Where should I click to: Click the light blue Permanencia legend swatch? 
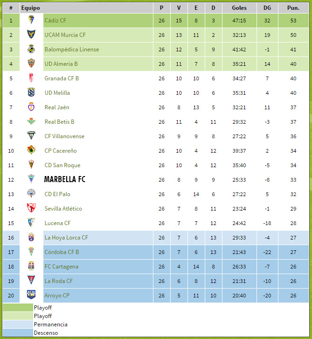coord(18,325)
